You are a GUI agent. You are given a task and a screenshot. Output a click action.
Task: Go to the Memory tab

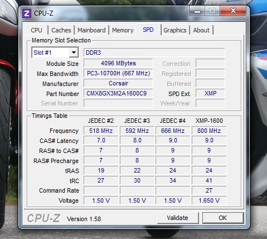[x=123, y=30]
